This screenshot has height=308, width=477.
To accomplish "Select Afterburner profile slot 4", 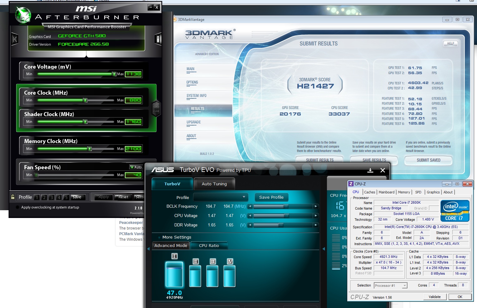I will [x=59, y=197].
